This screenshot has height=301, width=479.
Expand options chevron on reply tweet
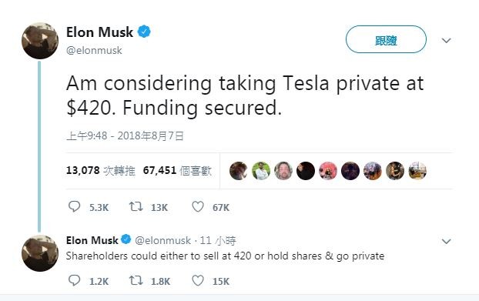click(447, 242)
